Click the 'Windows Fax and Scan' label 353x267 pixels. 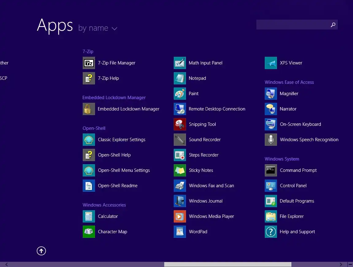pyautogui.click(x=211, y=186)
